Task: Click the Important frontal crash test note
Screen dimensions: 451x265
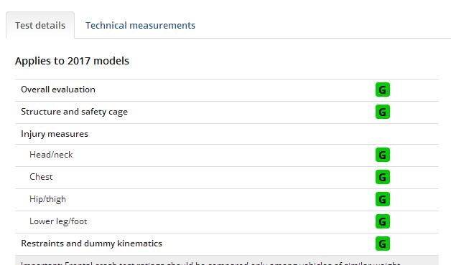Action: click(x=227, y=261)
